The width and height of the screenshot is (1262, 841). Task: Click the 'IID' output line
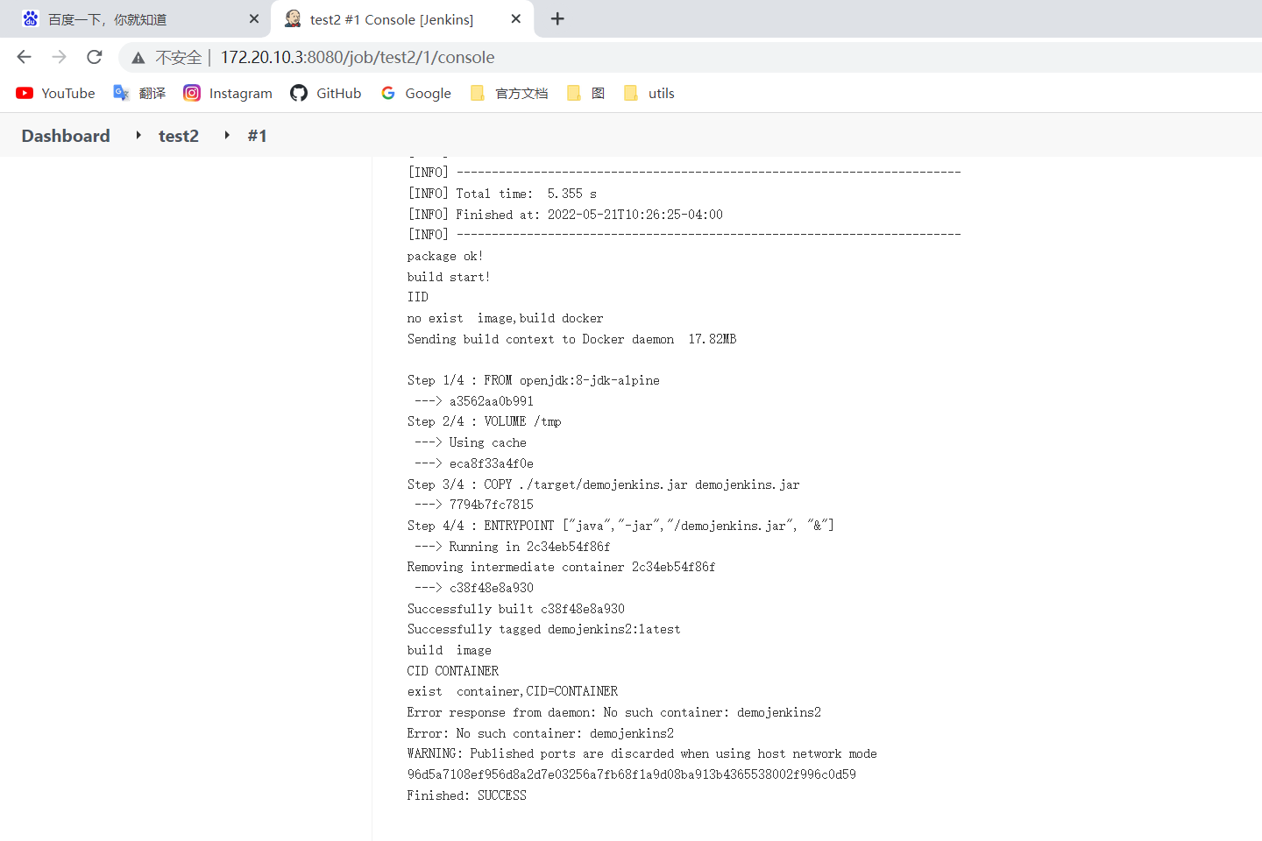[417, 297]
